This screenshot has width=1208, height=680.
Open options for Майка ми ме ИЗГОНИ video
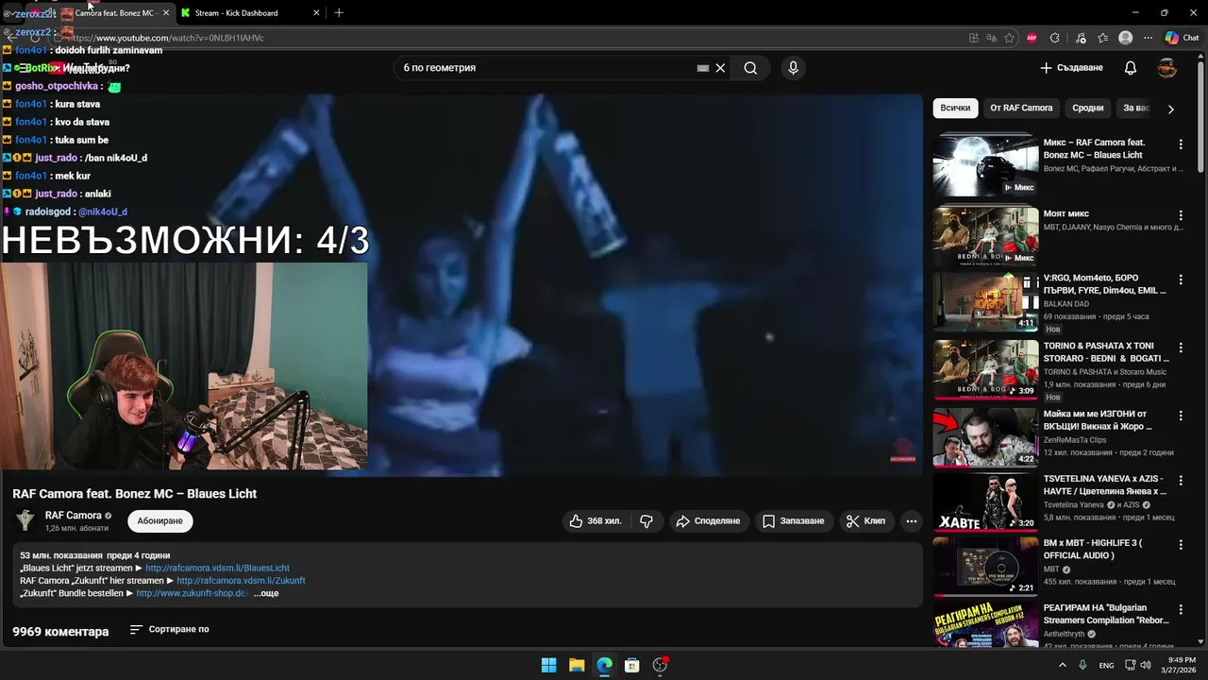pyautogui.click(x=1181, y=416)
